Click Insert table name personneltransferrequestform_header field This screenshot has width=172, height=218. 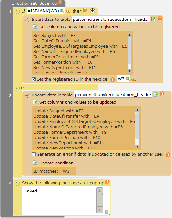coord(111,19)
